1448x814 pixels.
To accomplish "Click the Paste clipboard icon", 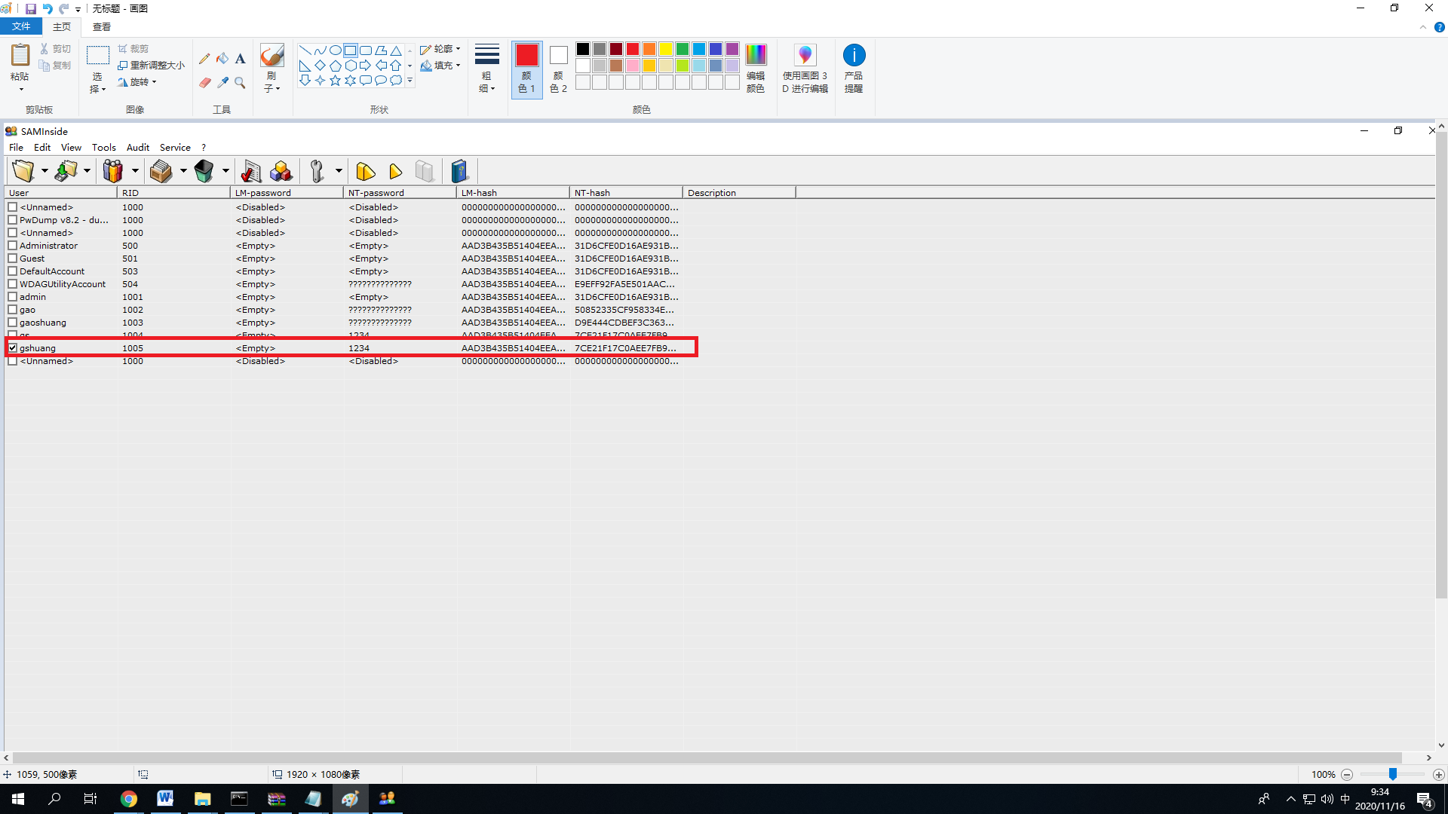I will coord(20,55).
